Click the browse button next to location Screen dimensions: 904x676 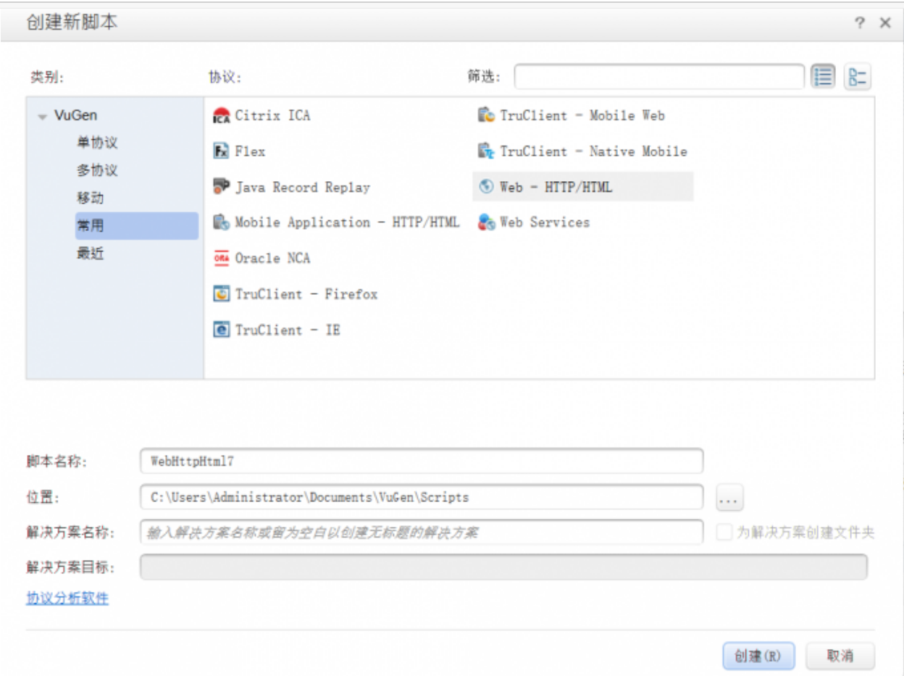point(729,498)
